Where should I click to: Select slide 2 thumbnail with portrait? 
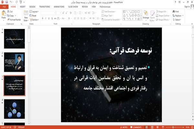click(14, 62)
